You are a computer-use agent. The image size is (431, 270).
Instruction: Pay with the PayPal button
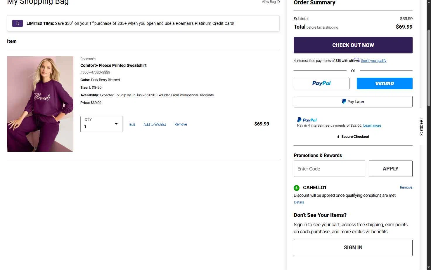click(321, 83)
